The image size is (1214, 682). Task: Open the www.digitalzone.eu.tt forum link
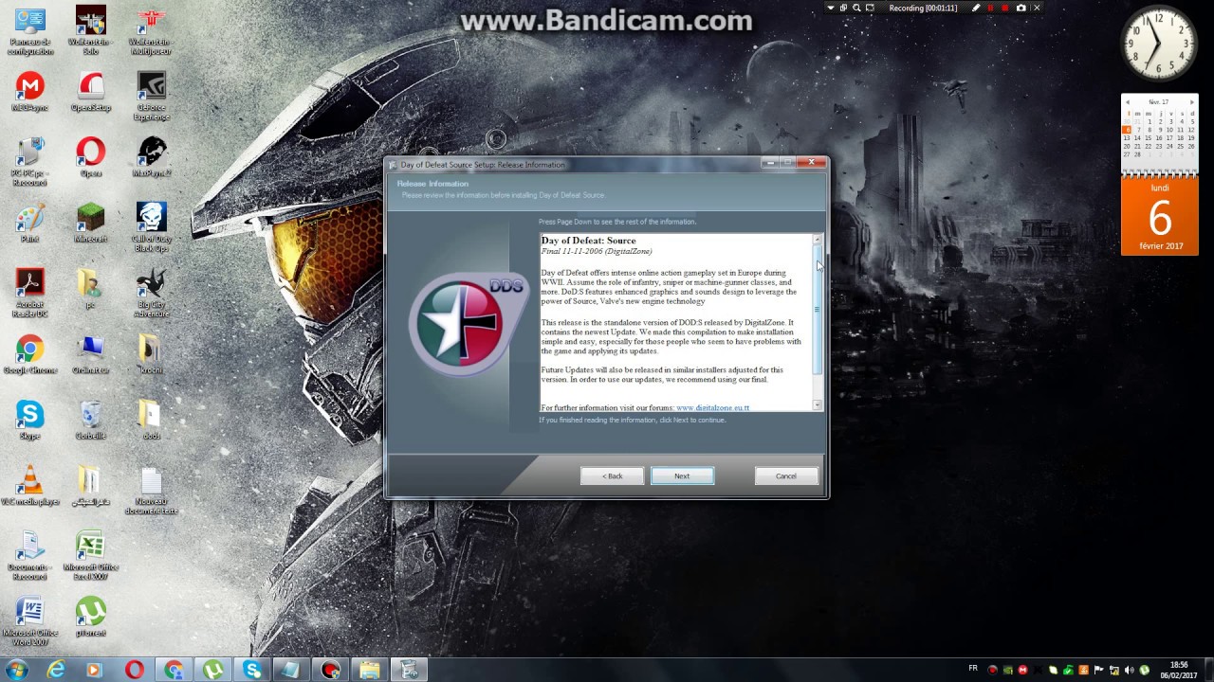[712, 407]
